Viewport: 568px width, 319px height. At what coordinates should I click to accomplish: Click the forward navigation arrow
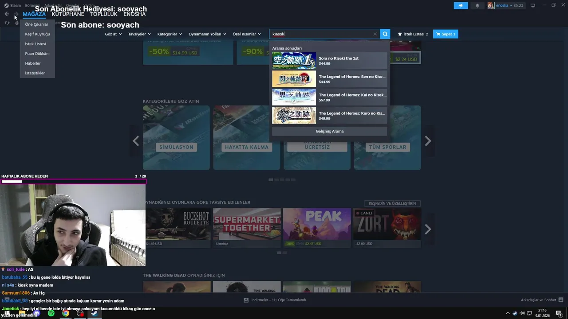(x=16, y=14)
